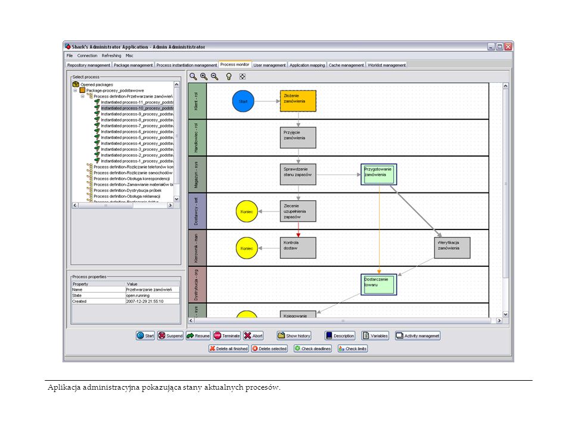Click the Złożenie zamówienia activity box
This screenshot has width=572, height=429.
(x=298, y=101)
